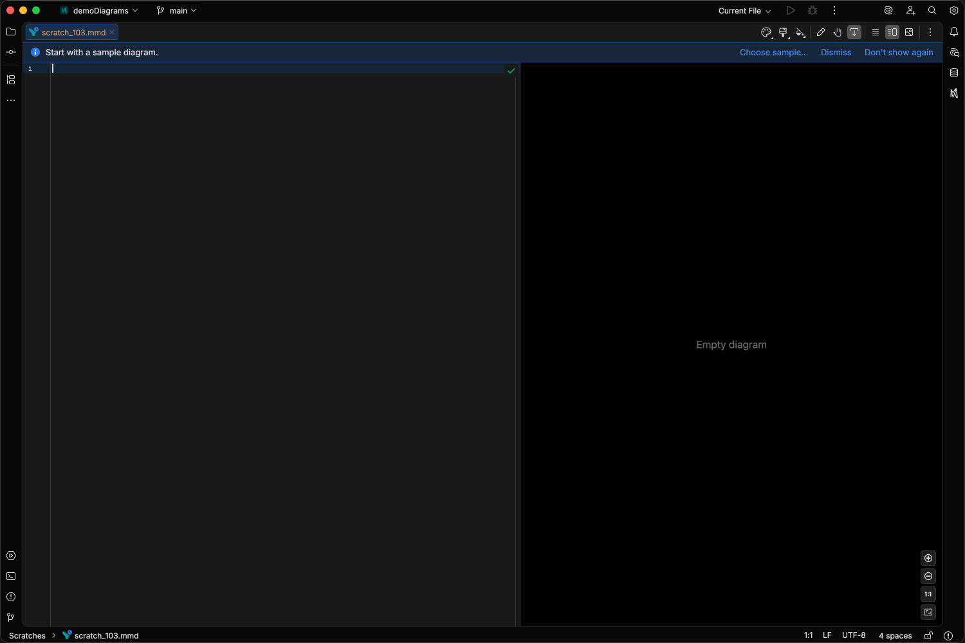Zoom in on the diagram preview
Screen dimensions: 965x643
pyautogui.click(x=928, y=558)
